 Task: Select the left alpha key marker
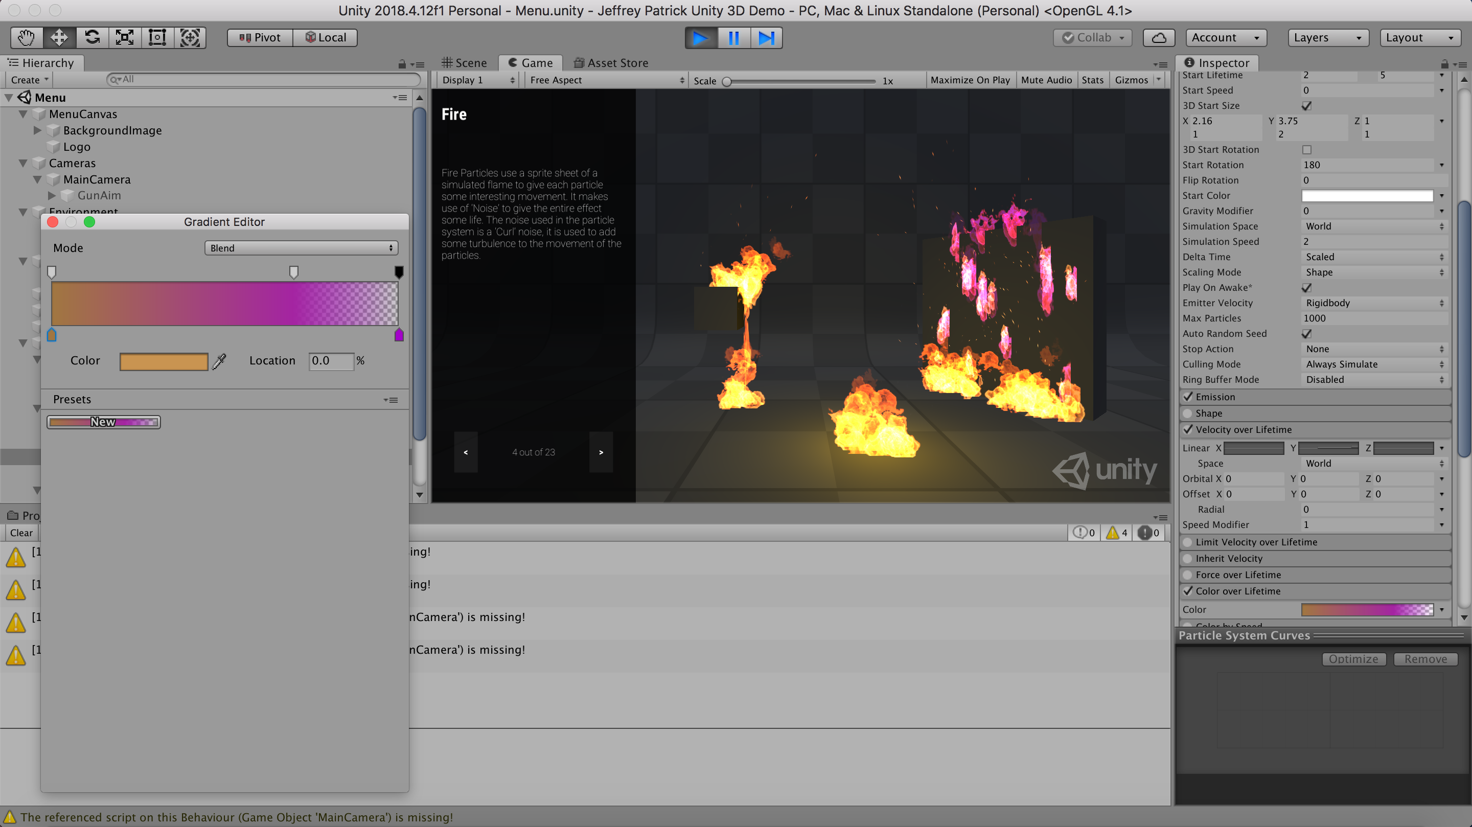pyautogui.click(x=52, y=272)
